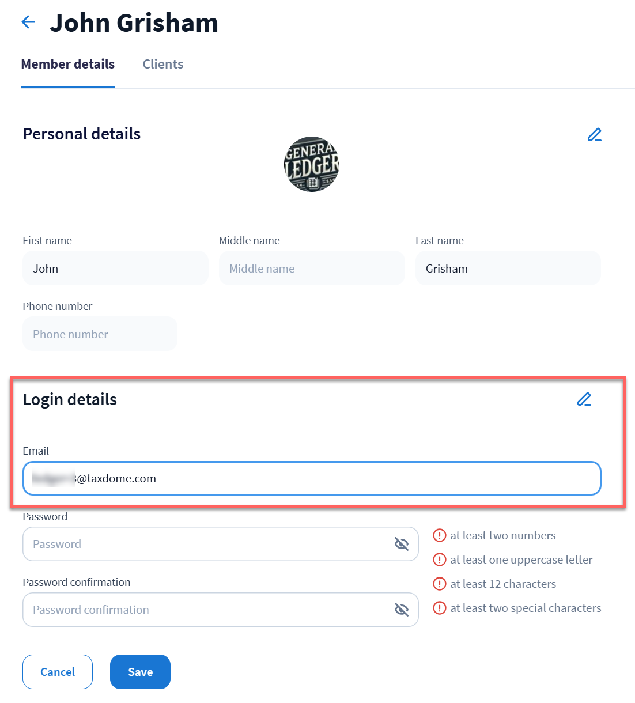Select the Last name field
This screenshot has width=635, height=703.
point(508,269)
